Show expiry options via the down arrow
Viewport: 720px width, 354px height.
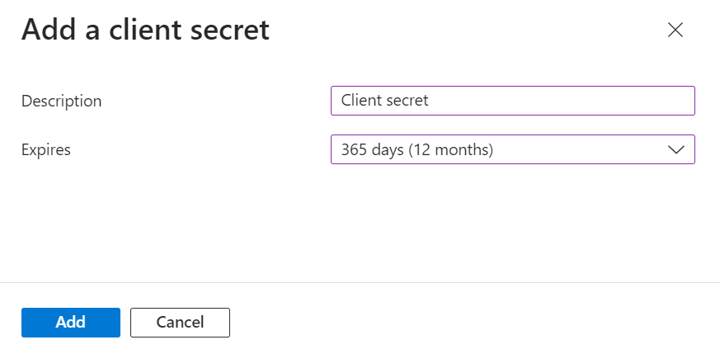click(x=676, y=150)
